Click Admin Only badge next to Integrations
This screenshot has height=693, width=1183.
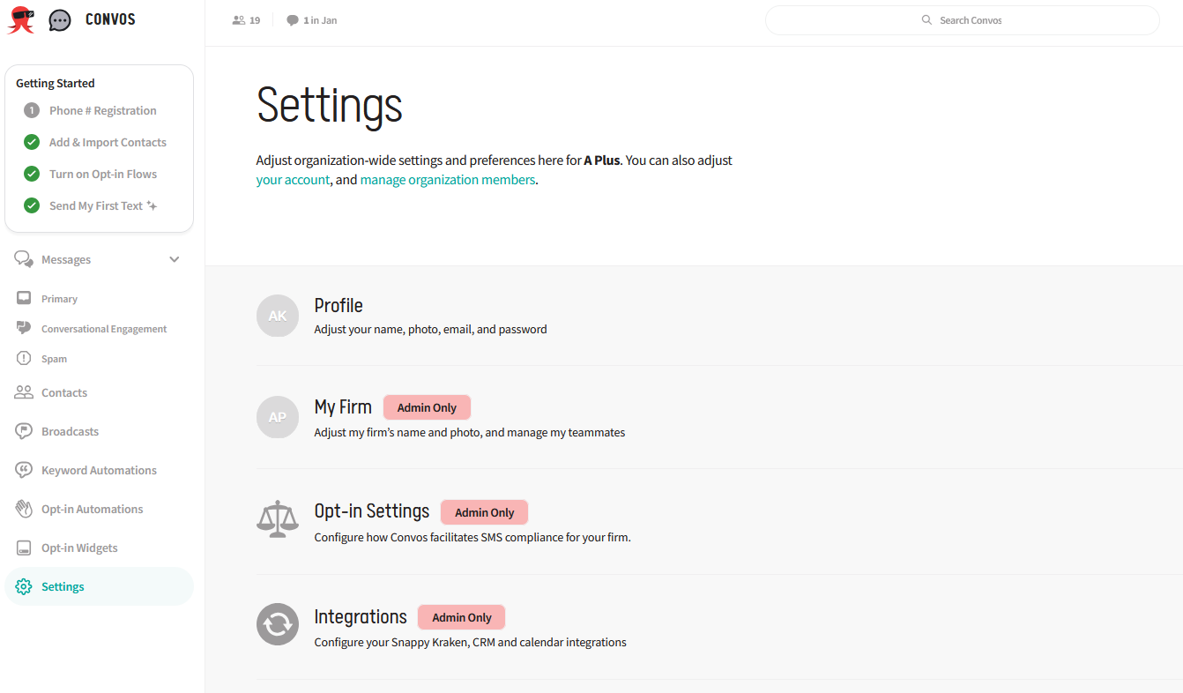tap(461, 617)
